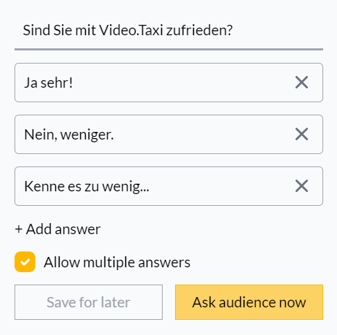
Task: Click the white checkmark in the yellow box
Action: click(25, 262)
